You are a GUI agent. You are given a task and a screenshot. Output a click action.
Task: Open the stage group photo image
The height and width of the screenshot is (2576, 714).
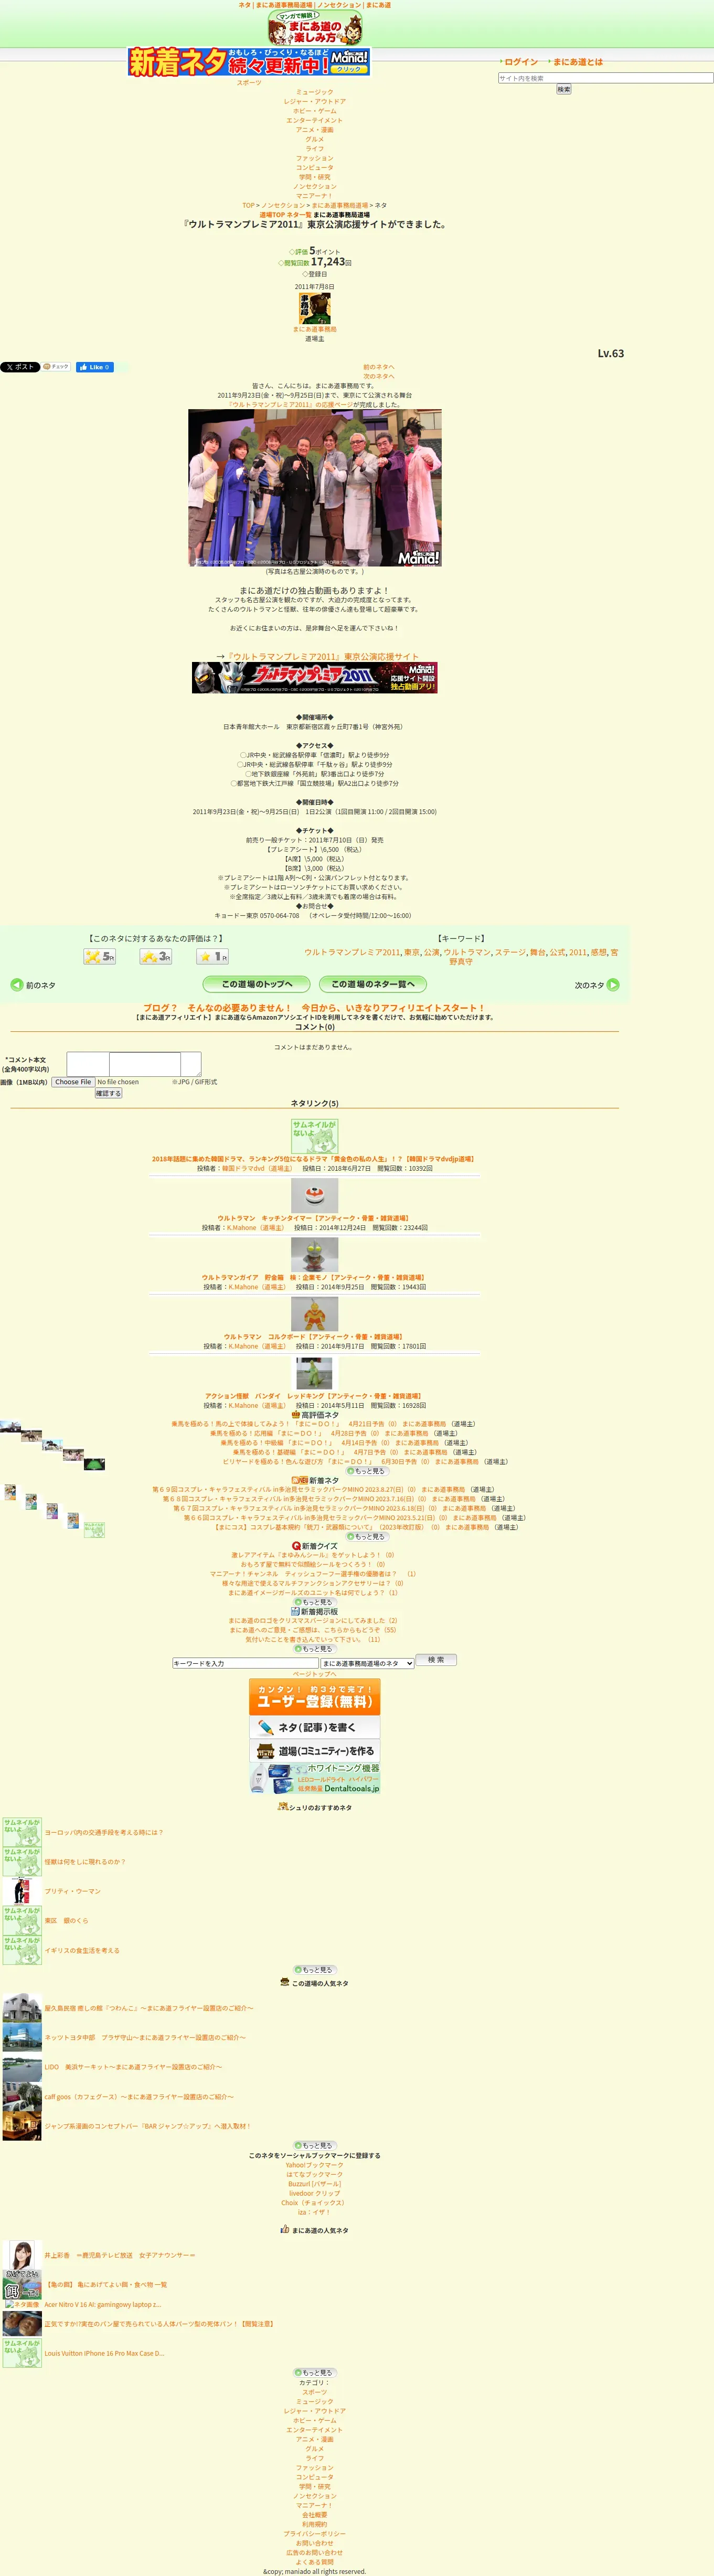point(315,488)
